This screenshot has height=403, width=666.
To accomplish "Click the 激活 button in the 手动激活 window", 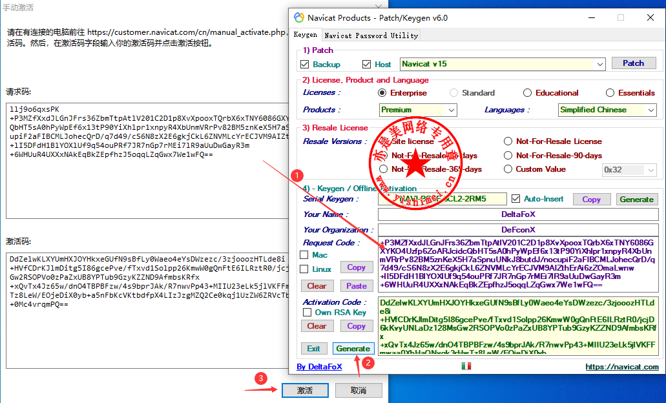I will (305, 390).
